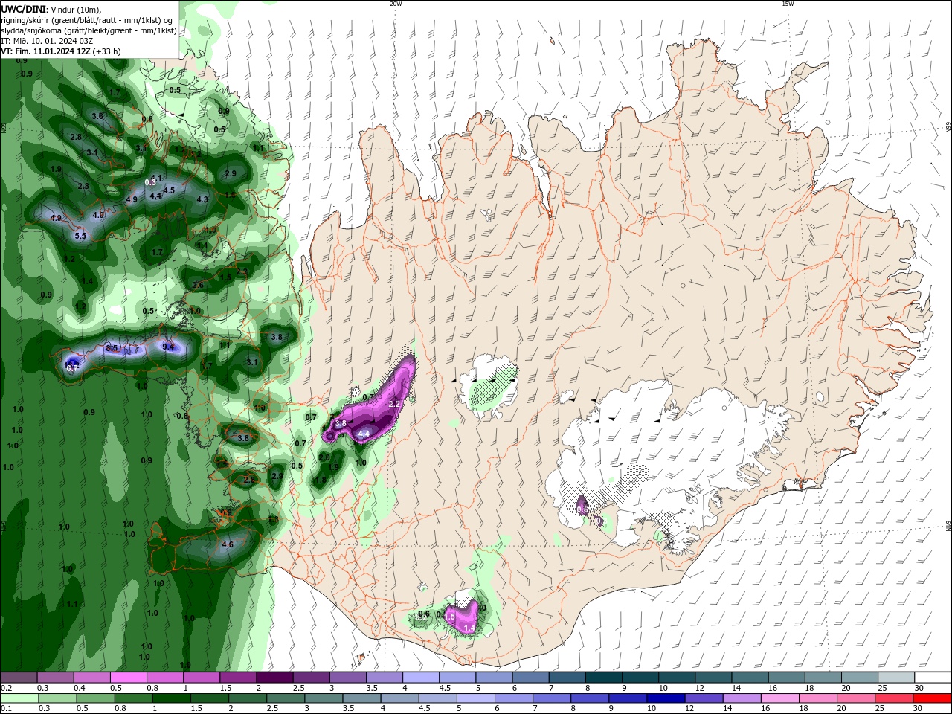Click the 3.6 precipitation value
Viewport: 952px width, 714px height.
pos(97,116)
